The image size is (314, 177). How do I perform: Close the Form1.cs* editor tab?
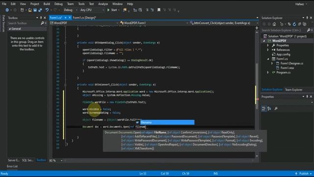(x=70, y=18)
